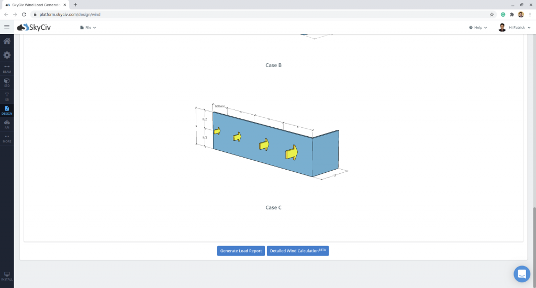Screen dimensions: 536x288
Task: Click the Grammarly extension icon
Action: 503,15
